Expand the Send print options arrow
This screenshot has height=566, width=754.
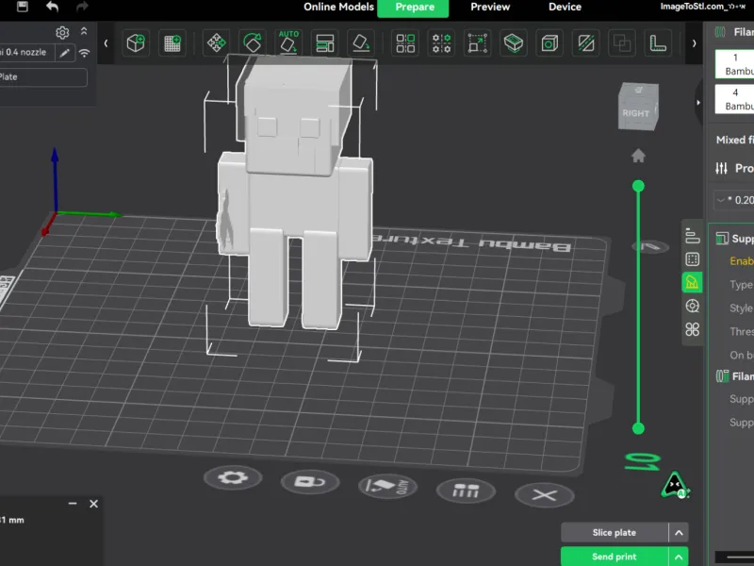[x=679, y=557]
